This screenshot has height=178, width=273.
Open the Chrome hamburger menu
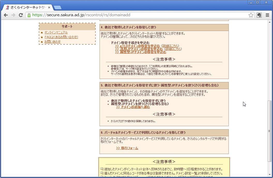267,15
